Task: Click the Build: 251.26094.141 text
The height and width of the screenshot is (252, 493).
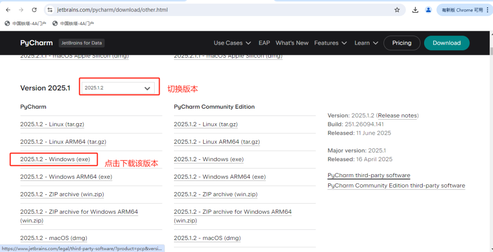Action: click(356, 124)
